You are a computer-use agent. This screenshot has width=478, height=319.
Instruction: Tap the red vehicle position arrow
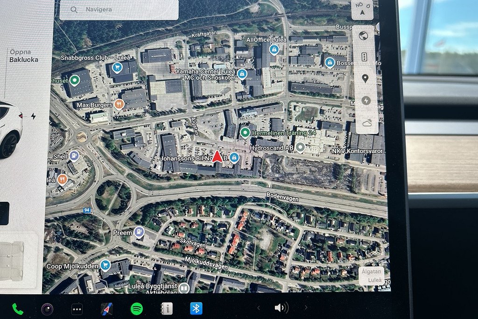click(x=217, y=156)
